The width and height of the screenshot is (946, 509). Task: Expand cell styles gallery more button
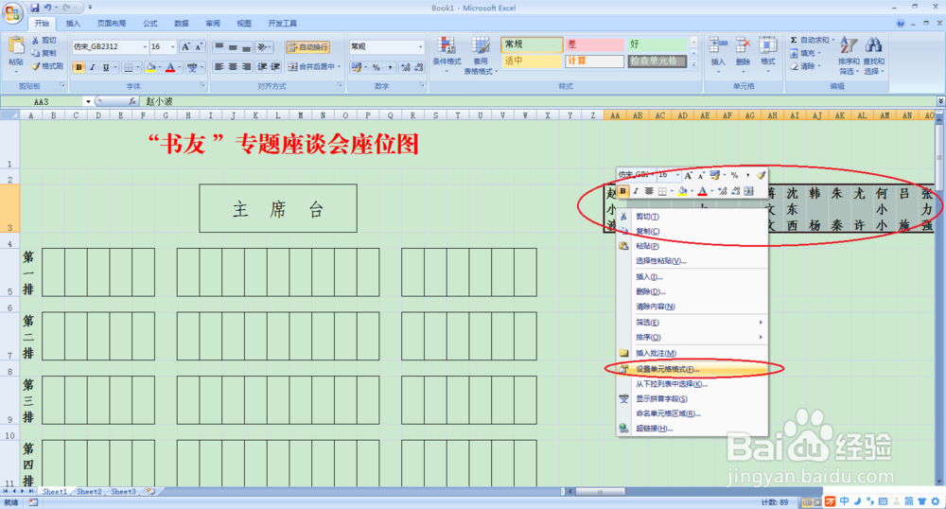[693, 64]
